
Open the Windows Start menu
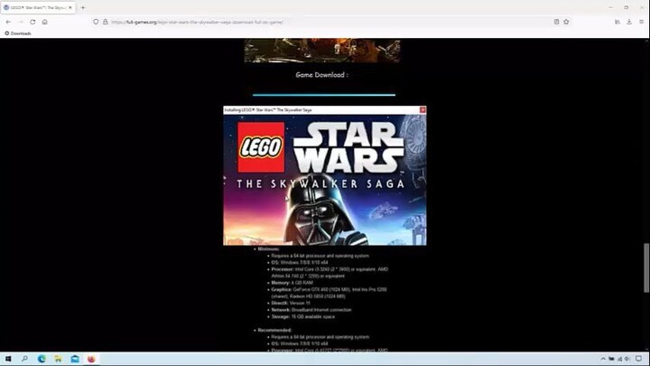click(x=8, y=359)
